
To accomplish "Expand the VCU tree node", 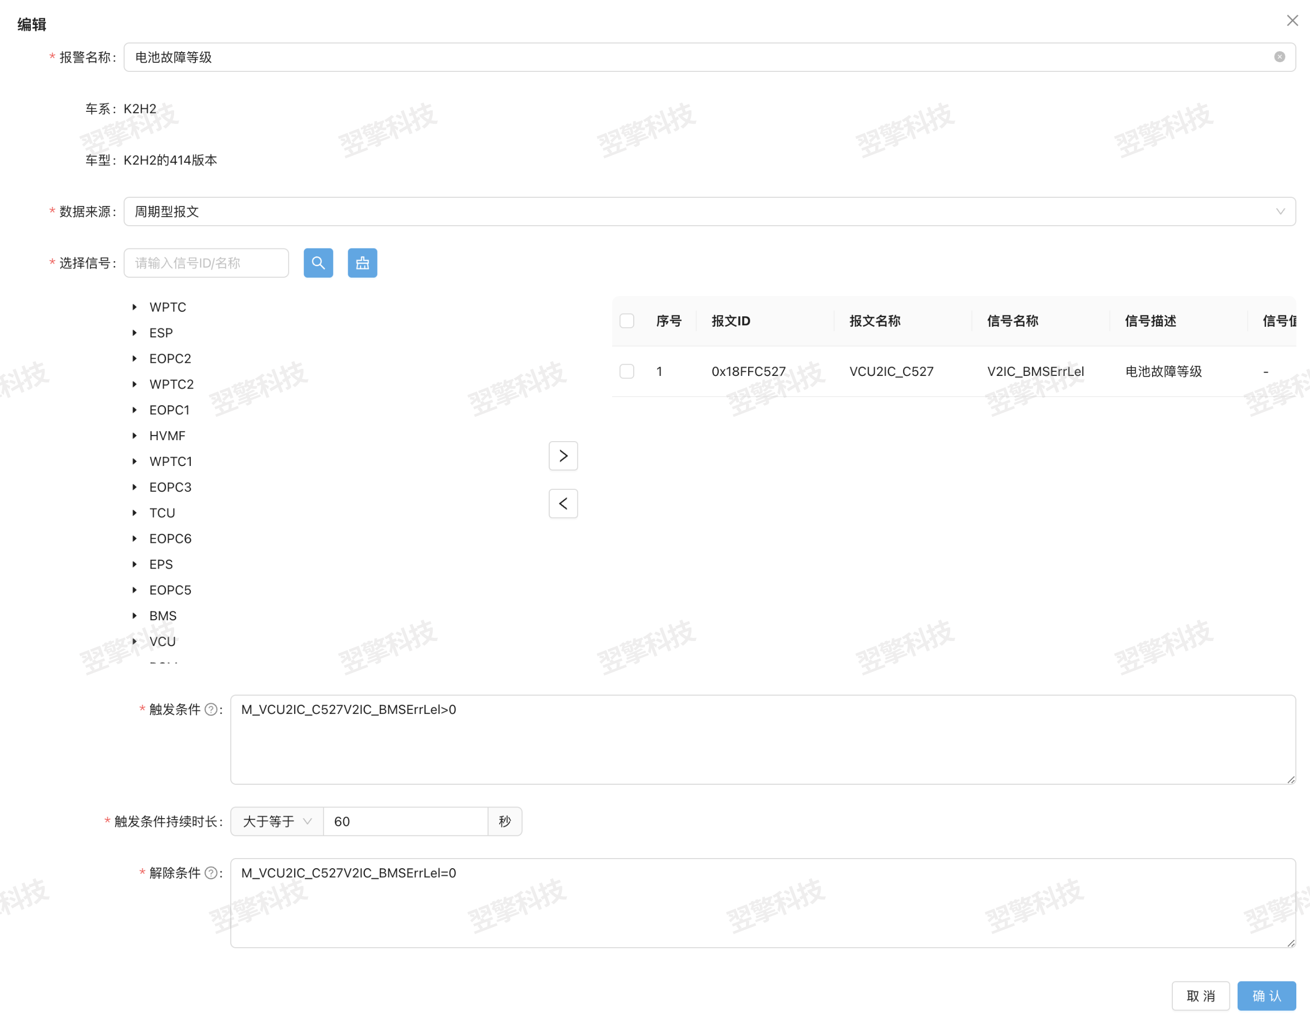I will point(134,642).
